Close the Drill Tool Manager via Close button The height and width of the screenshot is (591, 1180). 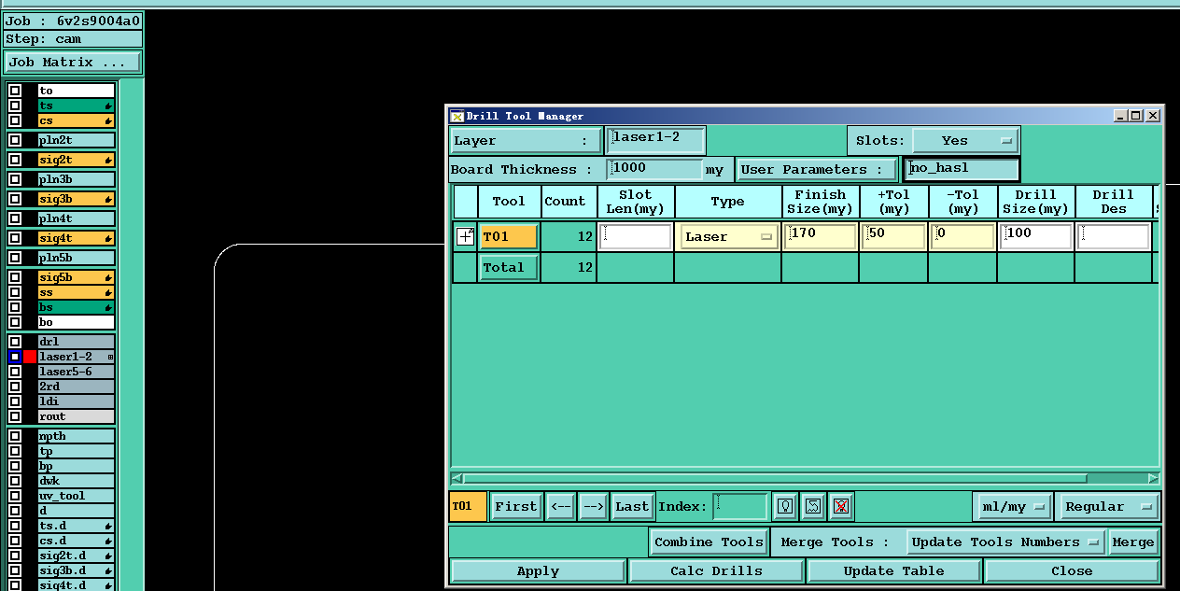point(1072,571)
